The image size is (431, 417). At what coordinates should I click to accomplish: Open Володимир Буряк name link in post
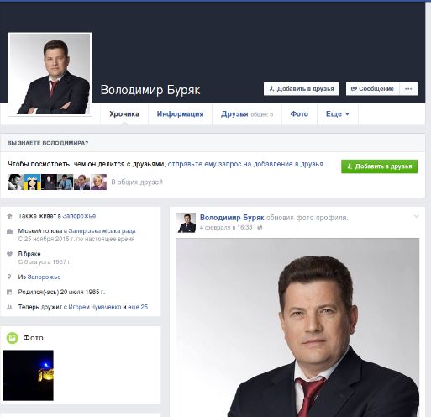tap(232, 218)
